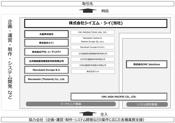Image resolution: width=175 pixels, height=123 pixels.
Task: Click CMC PRODUCTIONS USA, INC. box
Action: coord(92,32)
